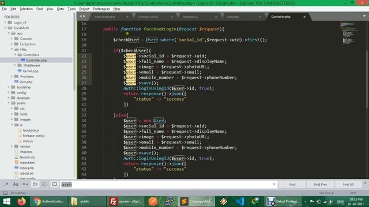The width and height of the screenshot is (369, 207).
Task: Close the firebase-conf.js tab
Action: point(172,17)
